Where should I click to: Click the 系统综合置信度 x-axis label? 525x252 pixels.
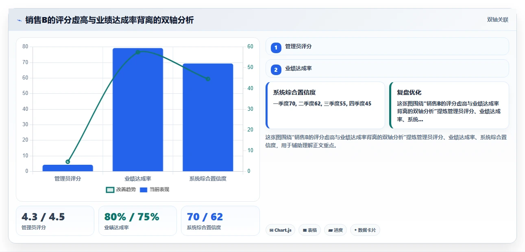coord(208,179)
